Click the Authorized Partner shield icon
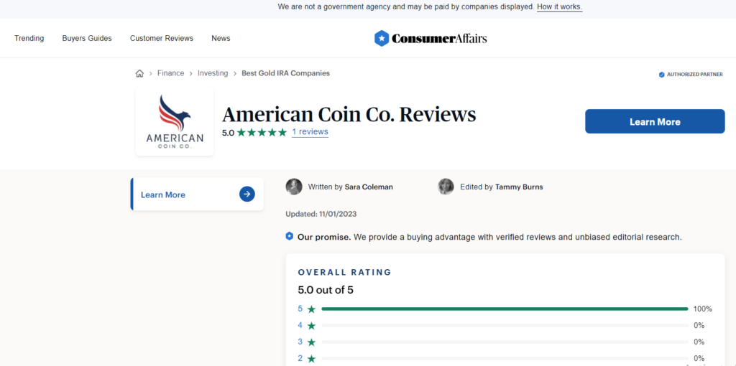 click(x=661, y=75)
